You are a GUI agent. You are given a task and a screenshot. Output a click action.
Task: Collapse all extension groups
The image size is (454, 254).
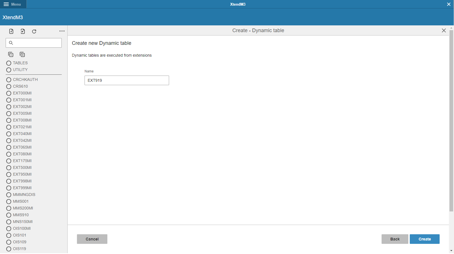11,54
